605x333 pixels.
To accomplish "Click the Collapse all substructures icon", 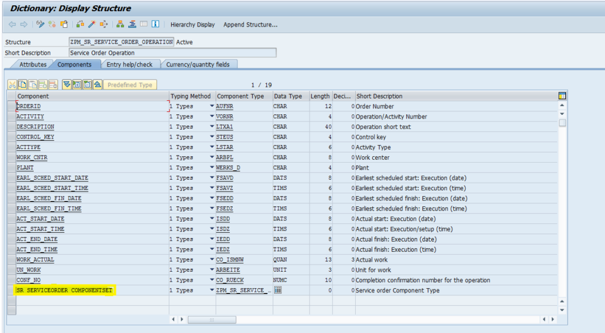I will pos(87,85).
